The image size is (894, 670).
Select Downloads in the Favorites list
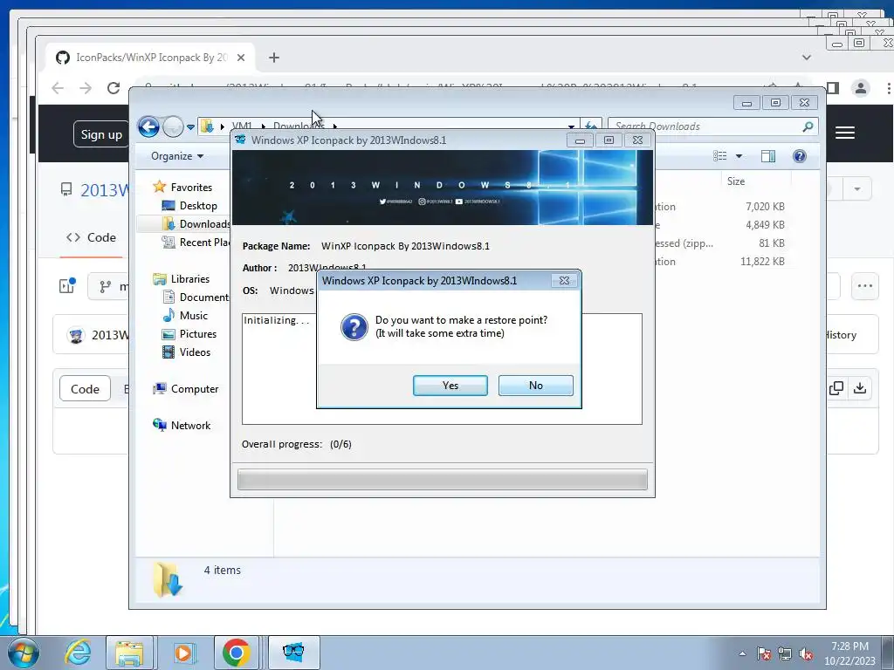tap(196, 224)
